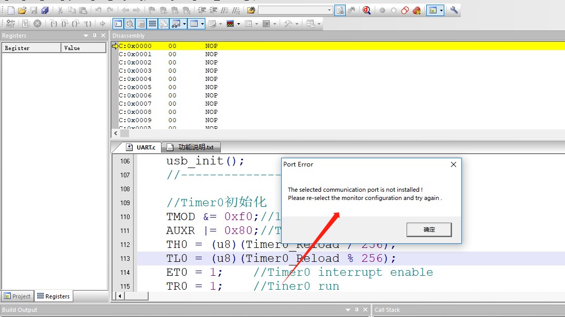Open a file with folder icon
The width and height of the screenshot is (565, 317).
[x=22, y=10]
